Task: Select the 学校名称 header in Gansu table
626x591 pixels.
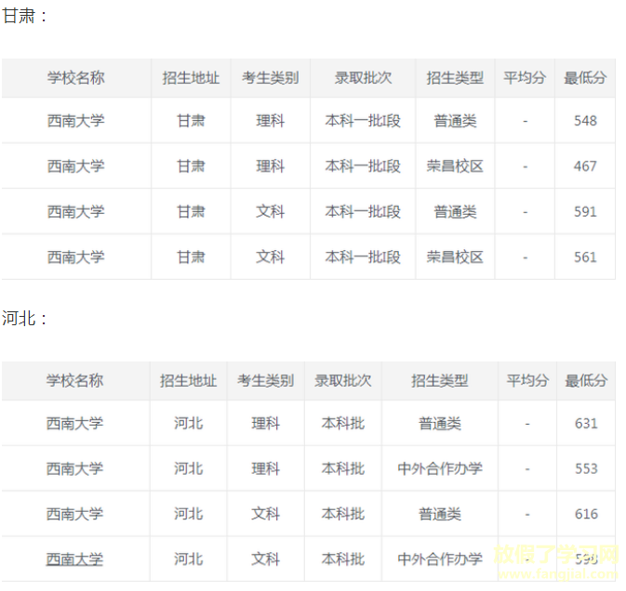Action: tap(76, 78)
